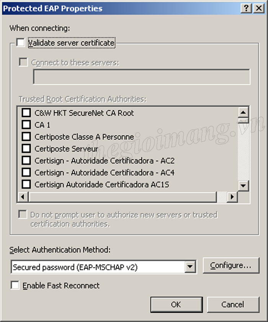This screenshot has width=268, height=322.
Task: Check Certiposte Serveur entry
Action: pos(26,149)
